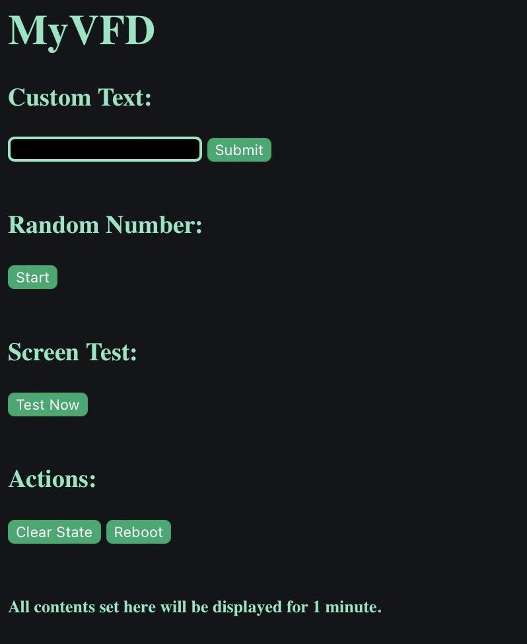Click the Random Number heading
Viewport: 527px width, 644px height.
pos(105,225)
